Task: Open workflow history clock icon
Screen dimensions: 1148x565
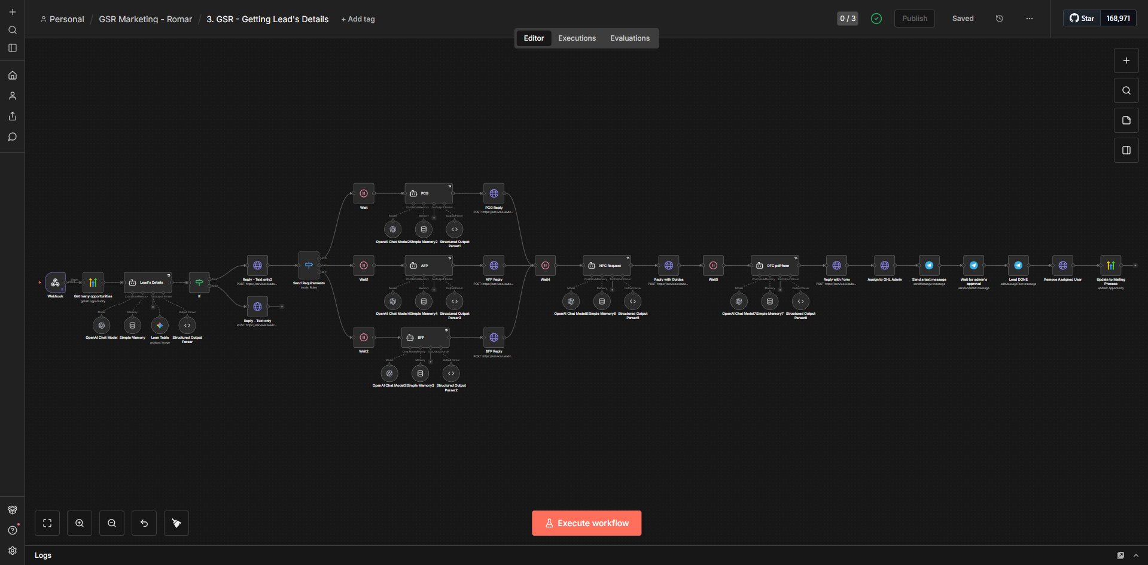Action: click(x=999, y=19)
